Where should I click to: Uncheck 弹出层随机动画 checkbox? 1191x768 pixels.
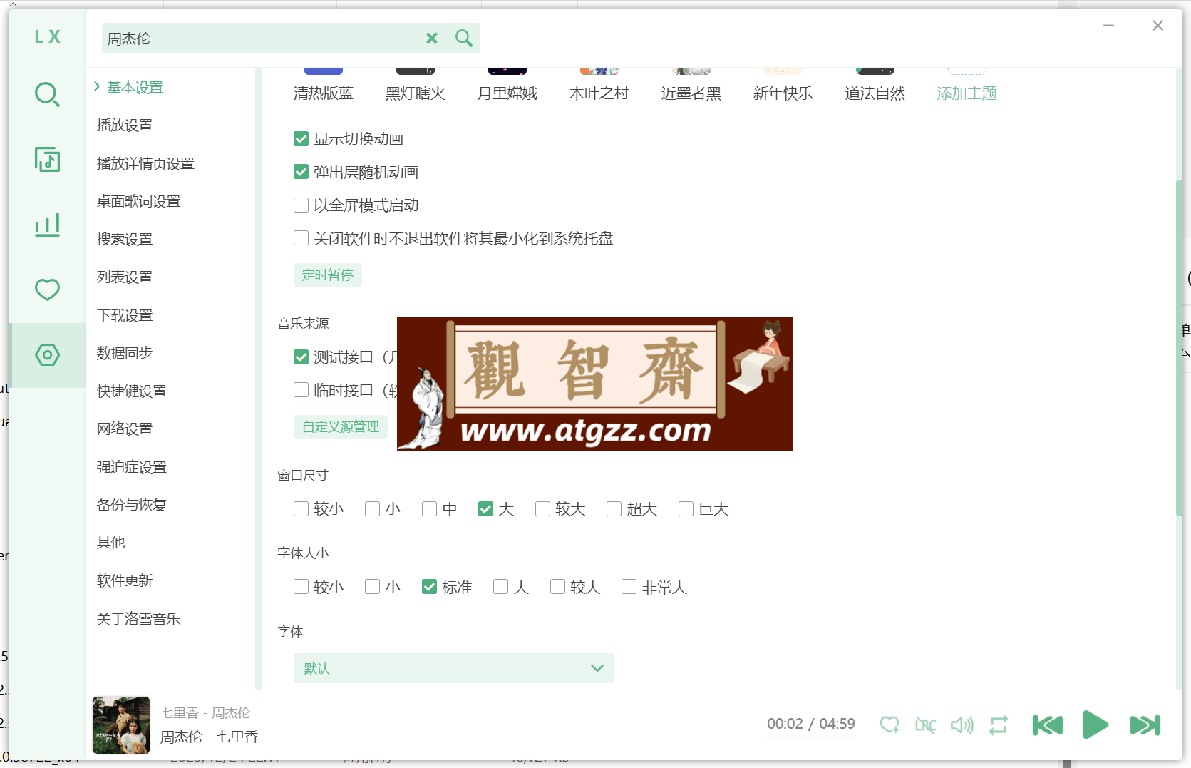(x=301, y=172)
